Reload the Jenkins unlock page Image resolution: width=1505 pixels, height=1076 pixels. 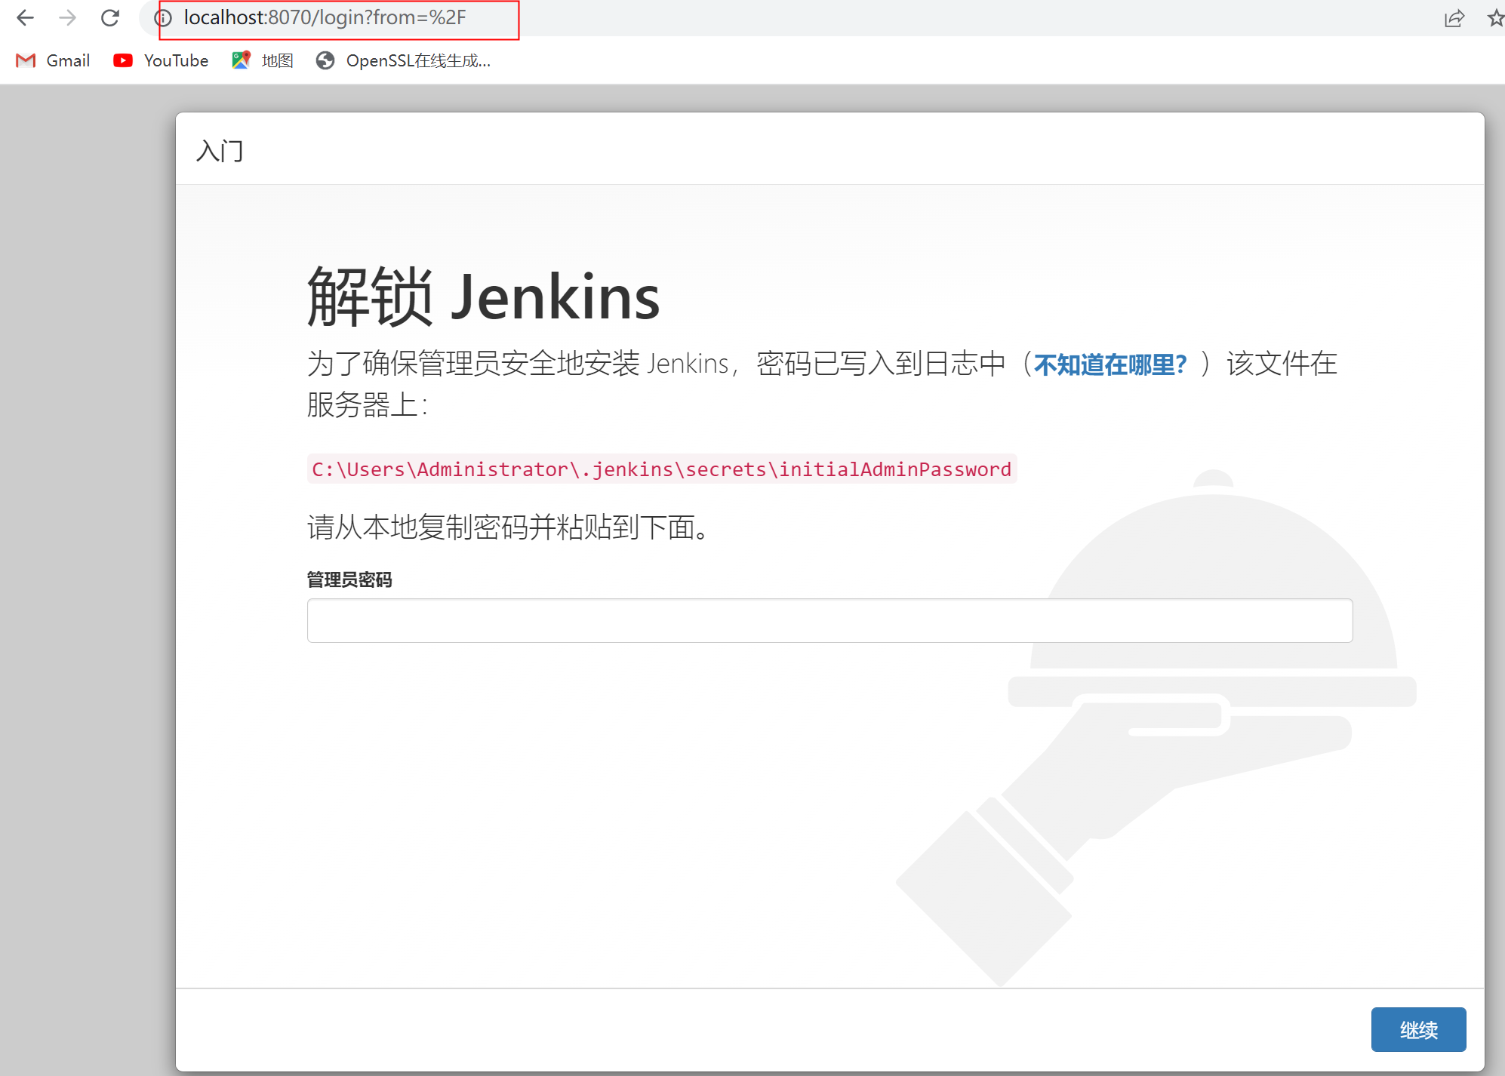point(111,18)
